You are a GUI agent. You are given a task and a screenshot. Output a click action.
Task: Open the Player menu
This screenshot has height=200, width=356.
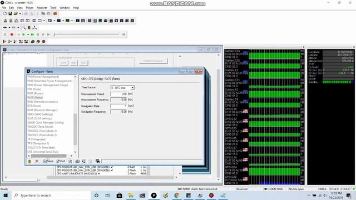29,8
